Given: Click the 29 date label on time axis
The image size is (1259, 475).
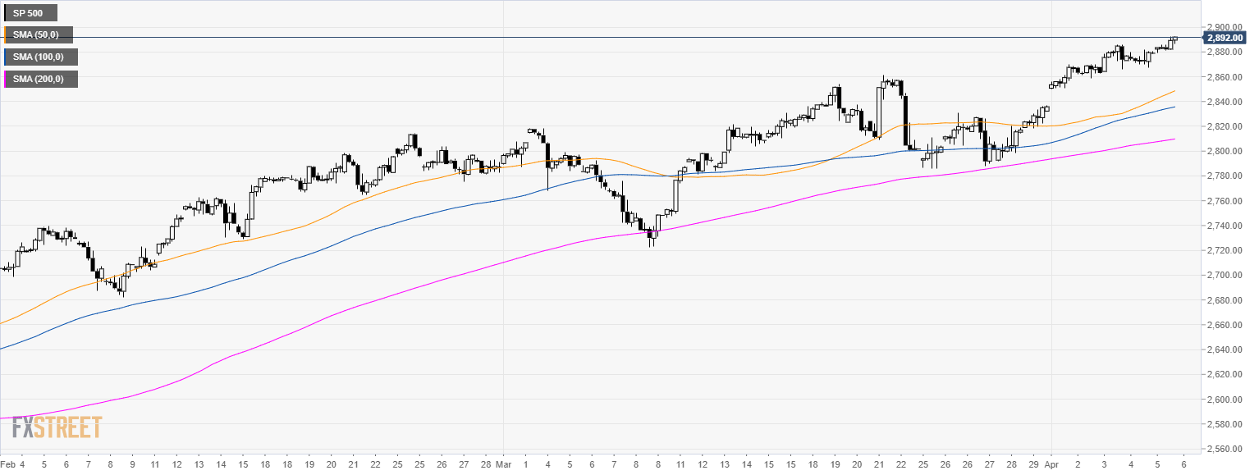Looking at the screenshot, I should [x=1032, y=464].
